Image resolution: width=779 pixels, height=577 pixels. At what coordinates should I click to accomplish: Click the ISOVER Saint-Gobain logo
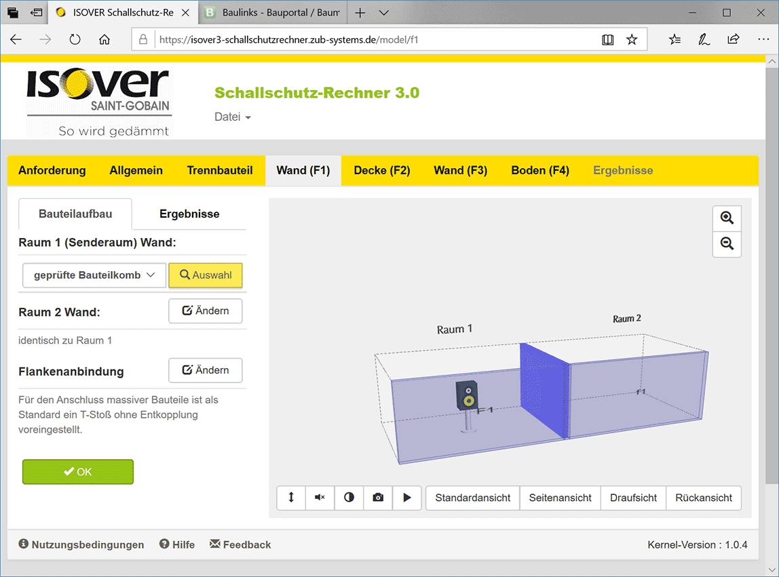point(99,102)
